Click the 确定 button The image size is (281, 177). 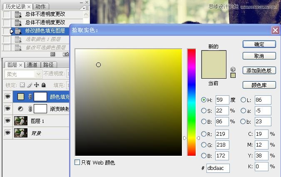(x=259, y=44)
